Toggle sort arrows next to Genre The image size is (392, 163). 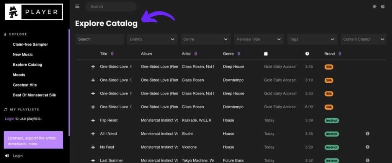[x=239, y=54]
